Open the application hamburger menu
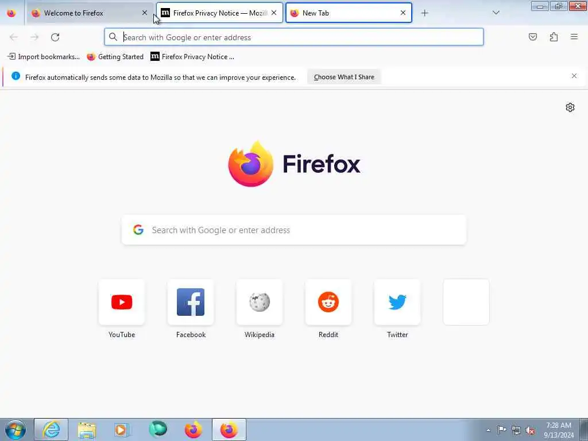Viewport: 588px width, 441px height. pyautogui.click(x=574, y=37)
